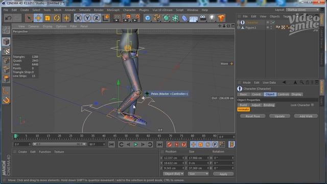
Task: Toggle Z axis lock
Action: tap(97, 18)
